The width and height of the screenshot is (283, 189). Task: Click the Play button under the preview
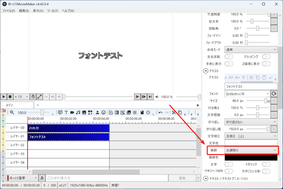(4, 96)
